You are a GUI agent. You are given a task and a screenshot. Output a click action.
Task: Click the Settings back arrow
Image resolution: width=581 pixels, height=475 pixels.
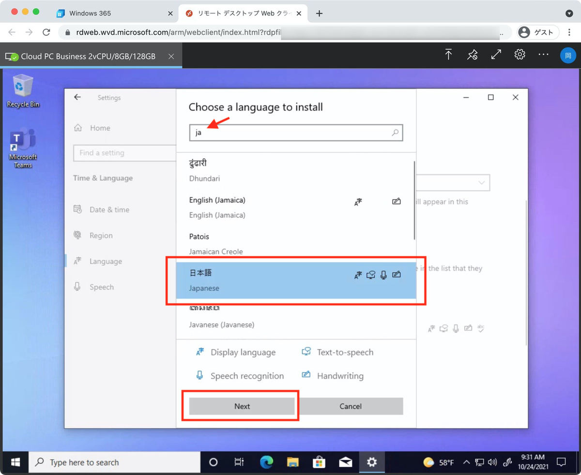(77, 97)
